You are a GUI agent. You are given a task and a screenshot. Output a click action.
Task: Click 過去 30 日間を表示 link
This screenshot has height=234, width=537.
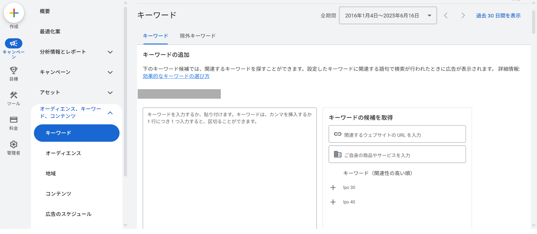tap(498, 16)
